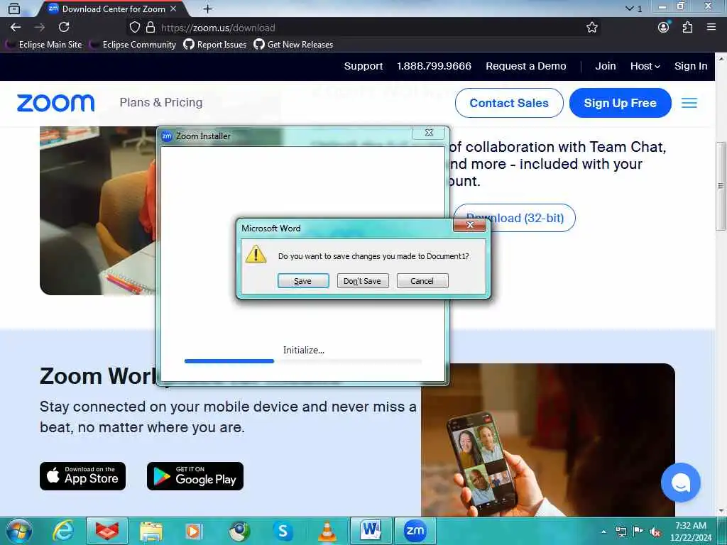Open the red fox app taskbar icon
This screenshot has width=727, height=545.
pyautogui.click(x=107, y=531)
